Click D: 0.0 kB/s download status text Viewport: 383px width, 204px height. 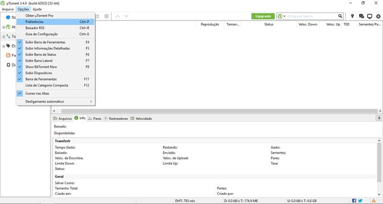(241, 201)
